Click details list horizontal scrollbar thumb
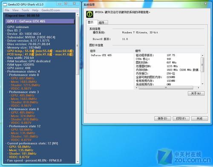Screen dimensions: 213x167 166,88
